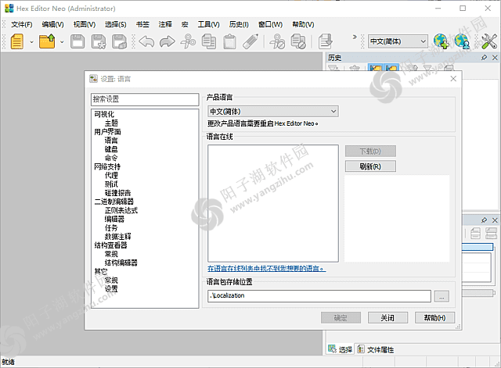Screen dimensions: 501x368
Task: Click the 刷新(R) button
Action: pos(370,166)
